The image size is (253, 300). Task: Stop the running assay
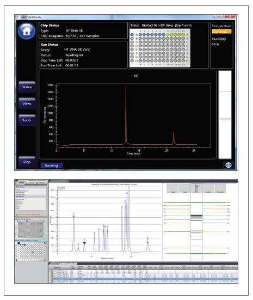pos(27,162)
